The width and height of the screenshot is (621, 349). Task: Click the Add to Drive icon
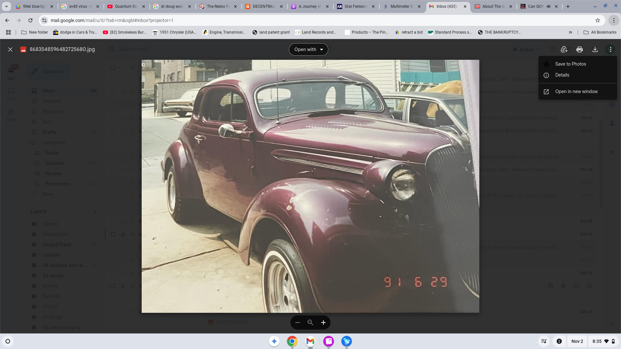[564, 49]
